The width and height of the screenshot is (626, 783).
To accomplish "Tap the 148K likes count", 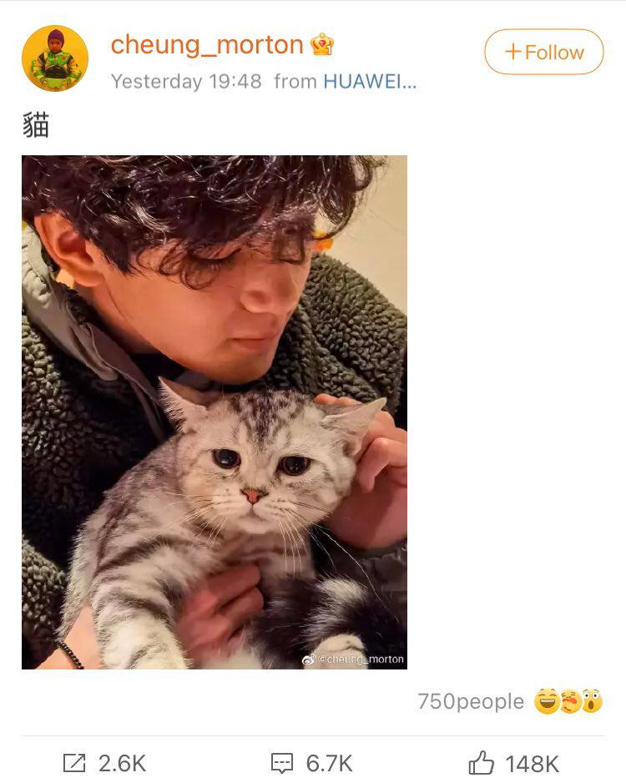I will (533, 764).
